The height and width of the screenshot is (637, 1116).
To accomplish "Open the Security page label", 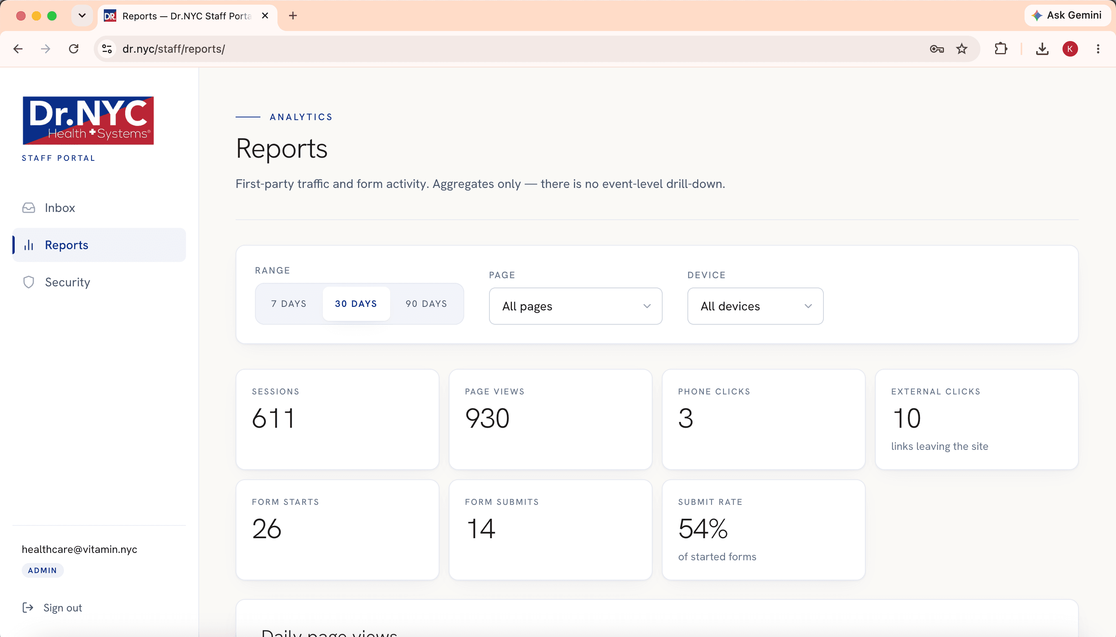I will click(x=67, y=282).
